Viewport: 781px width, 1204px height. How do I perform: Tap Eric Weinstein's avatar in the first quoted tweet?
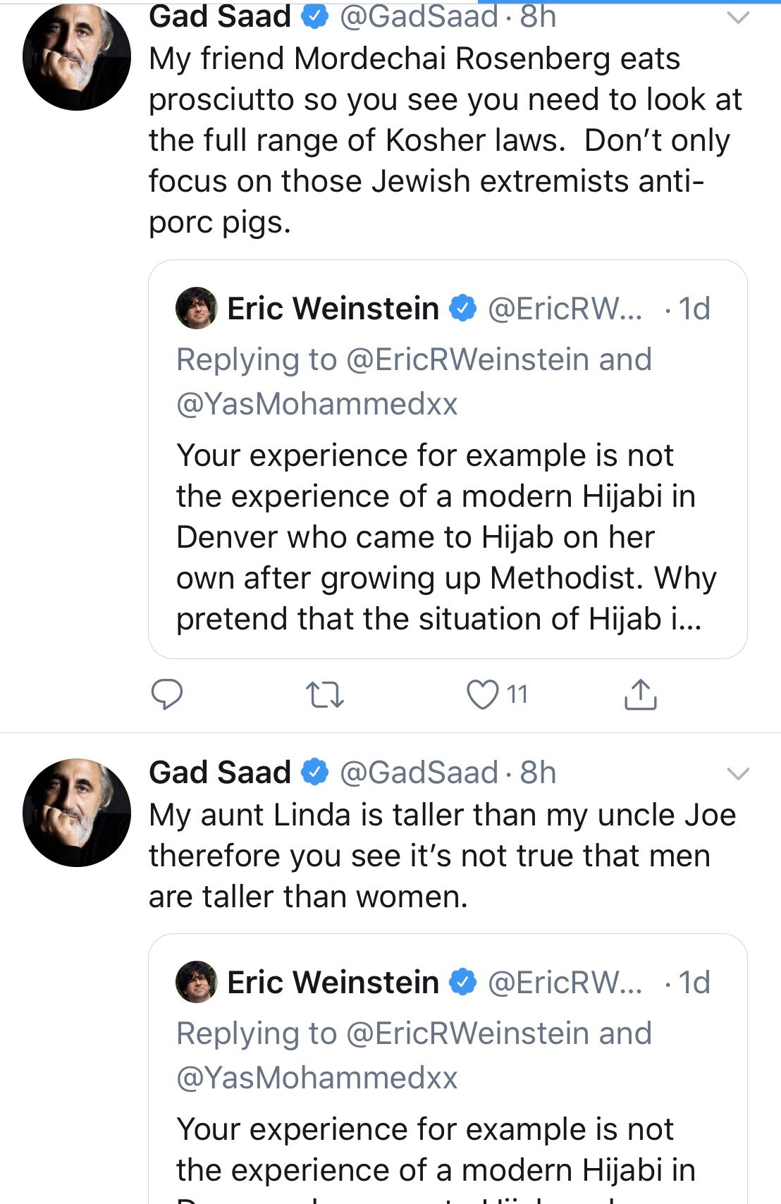[196, 308]
